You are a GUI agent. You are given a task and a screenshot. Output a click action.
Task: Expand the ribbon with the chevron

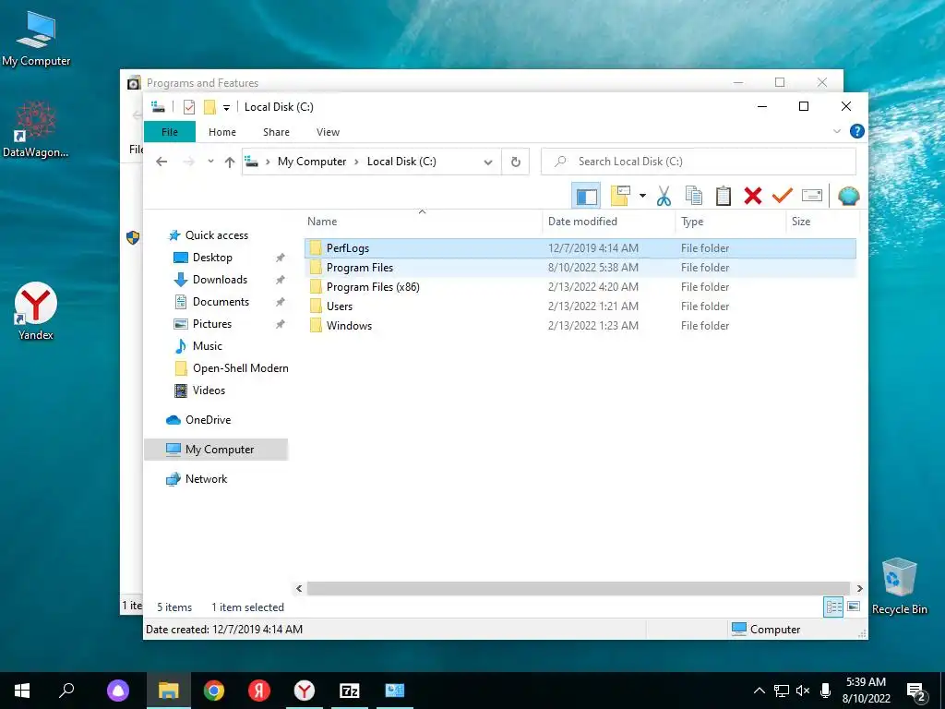(x=836, y=131)
